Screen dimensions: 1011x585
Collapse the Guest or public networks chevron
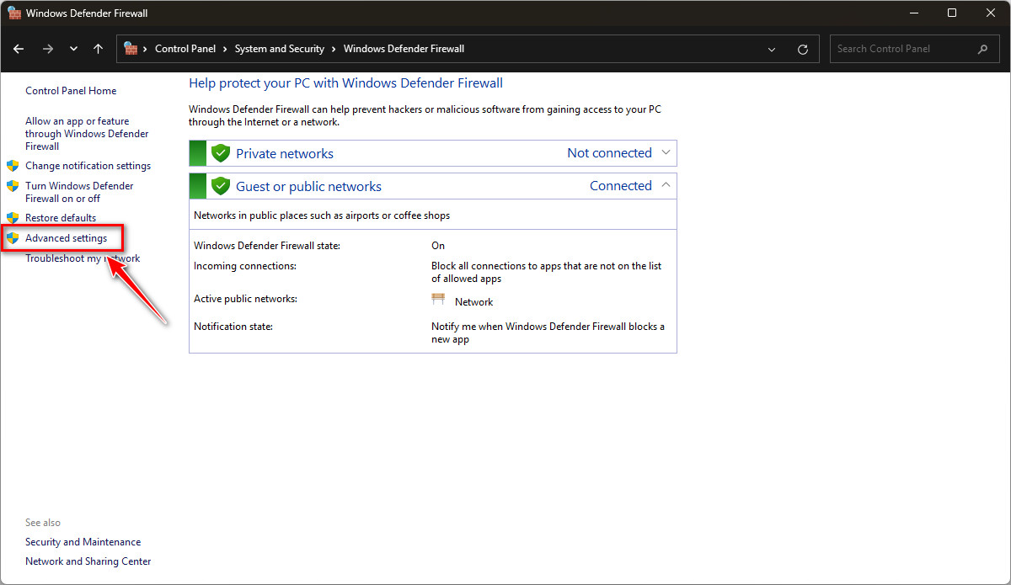(666, 185)
